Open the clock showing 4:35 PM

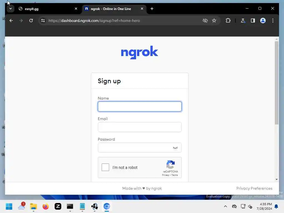click(264, 206)
